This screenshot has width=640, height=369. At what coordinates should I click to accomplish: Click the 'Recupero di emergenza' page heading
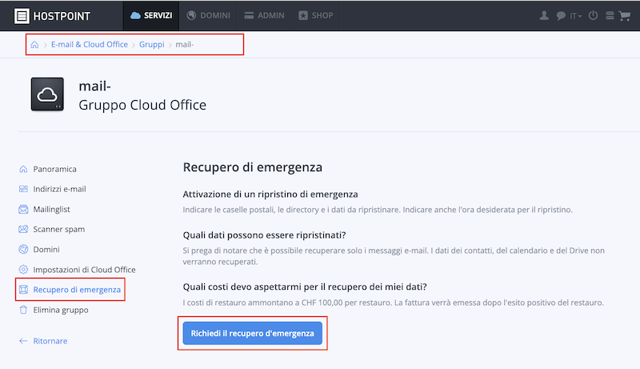click(253, 167)
